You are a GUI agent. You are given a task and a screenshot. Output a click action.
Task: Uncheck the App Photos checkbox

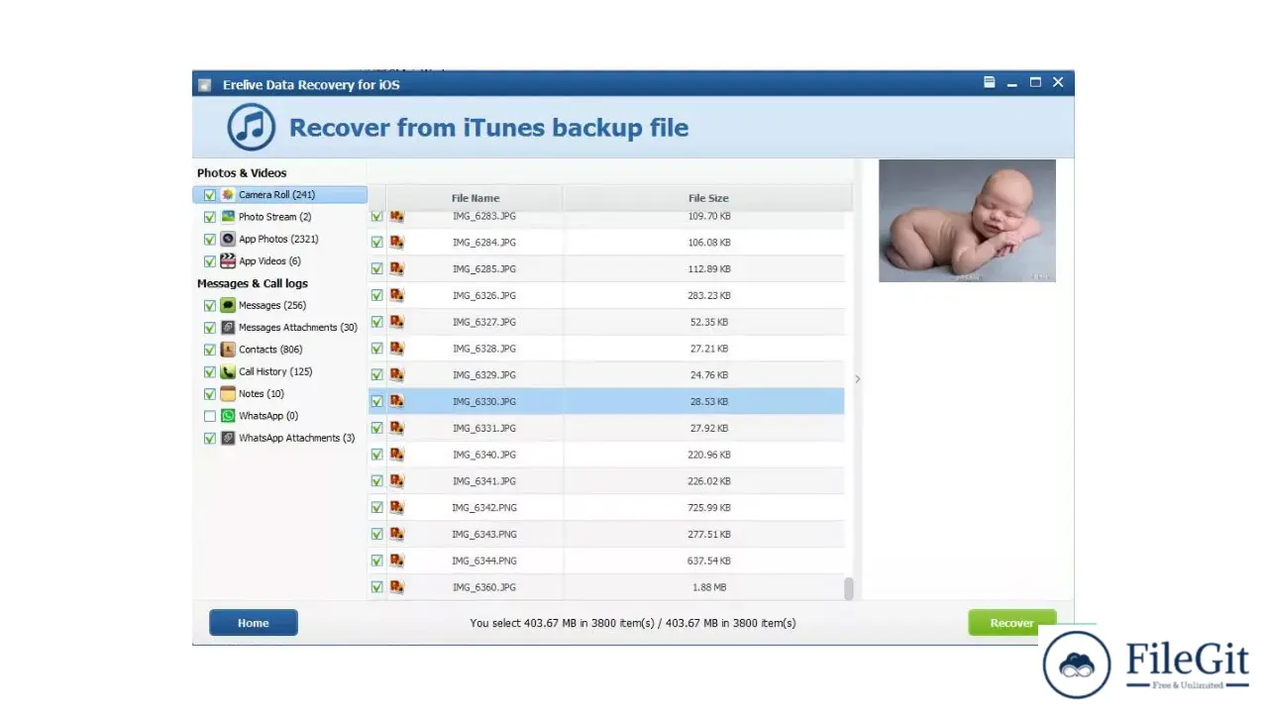coord(209,240)
